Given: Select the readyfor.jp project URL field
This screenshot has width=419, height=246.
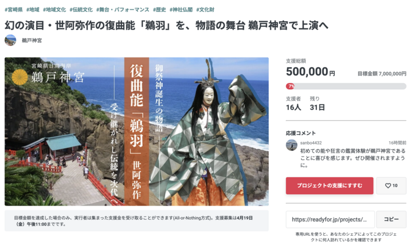Looking at the screenshot, I should [x=330, y=219].
